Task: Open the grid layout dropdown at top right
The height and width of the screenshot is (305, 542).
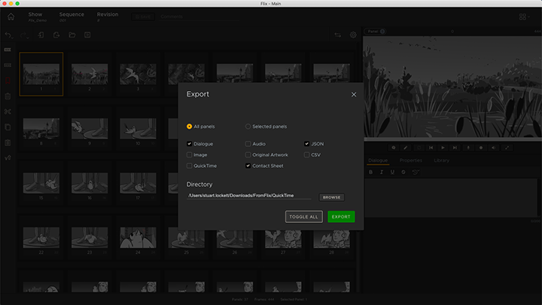Action: pyautogui.click(x=525, y=17)
